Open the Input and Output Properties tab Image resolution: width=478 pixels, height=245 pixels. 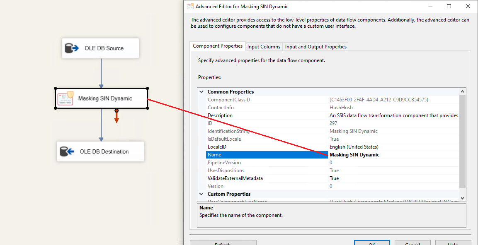coord(315,47)
